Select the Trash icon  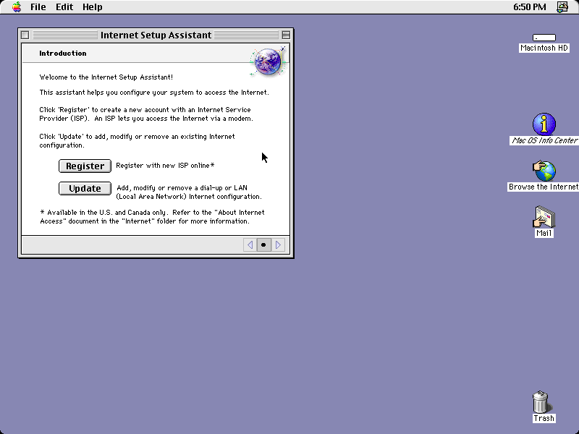(541, 402)
